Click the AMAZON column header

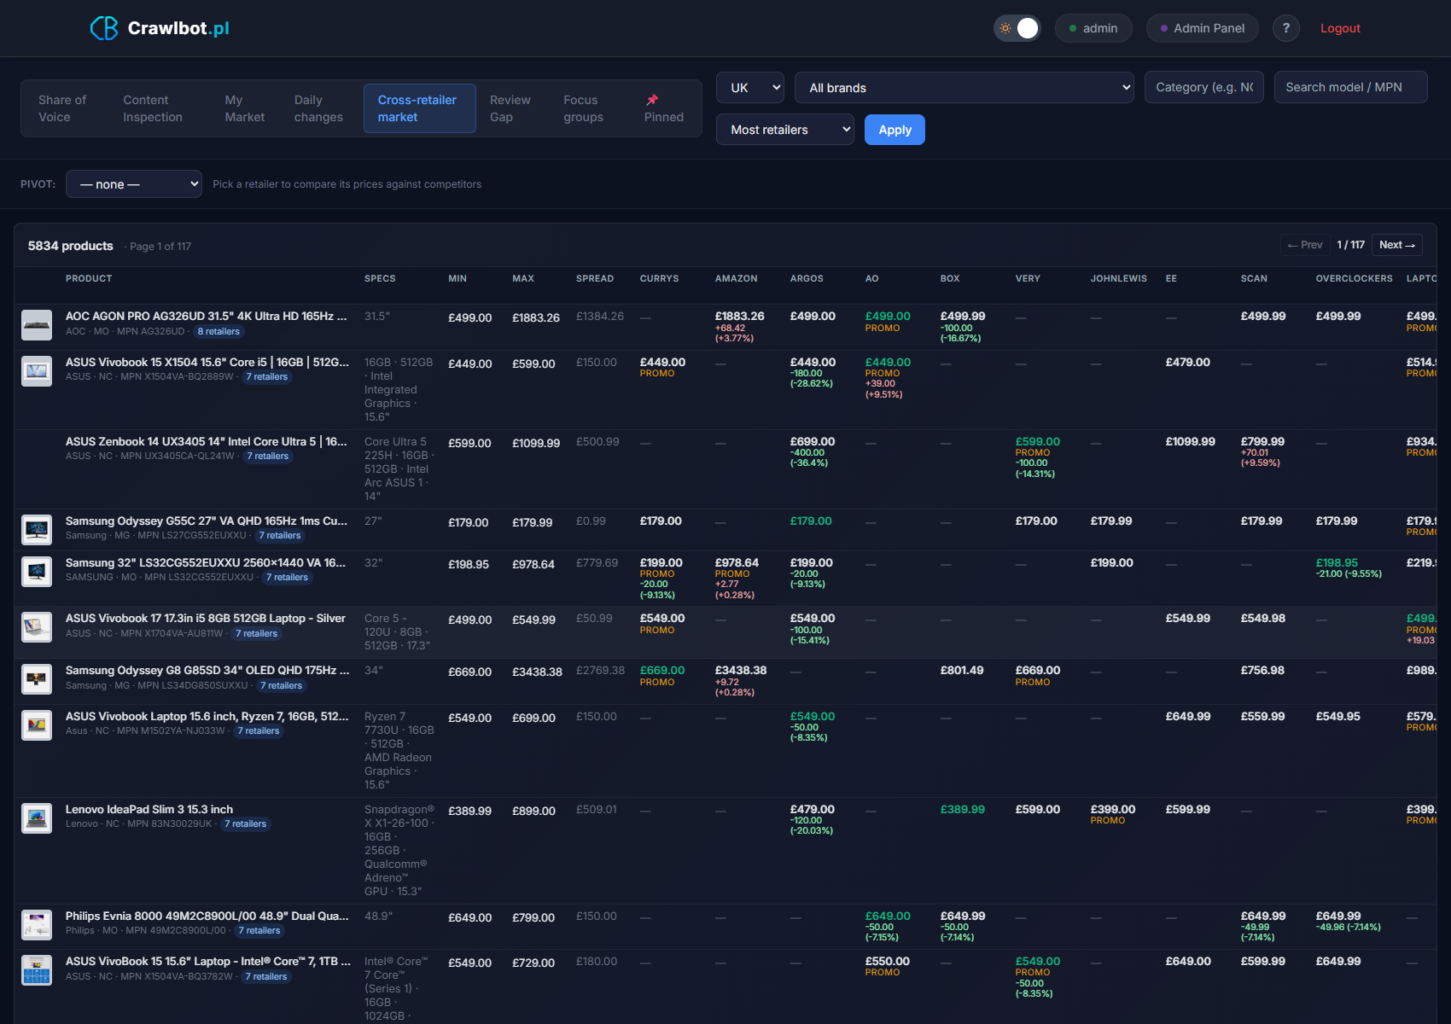coord(737,279)
